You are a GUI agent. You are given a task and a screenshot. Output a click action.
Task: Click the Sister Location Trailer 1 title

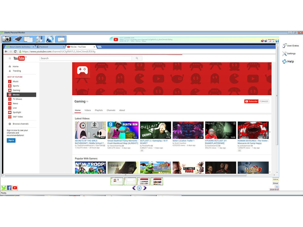(x=183, y=141)
